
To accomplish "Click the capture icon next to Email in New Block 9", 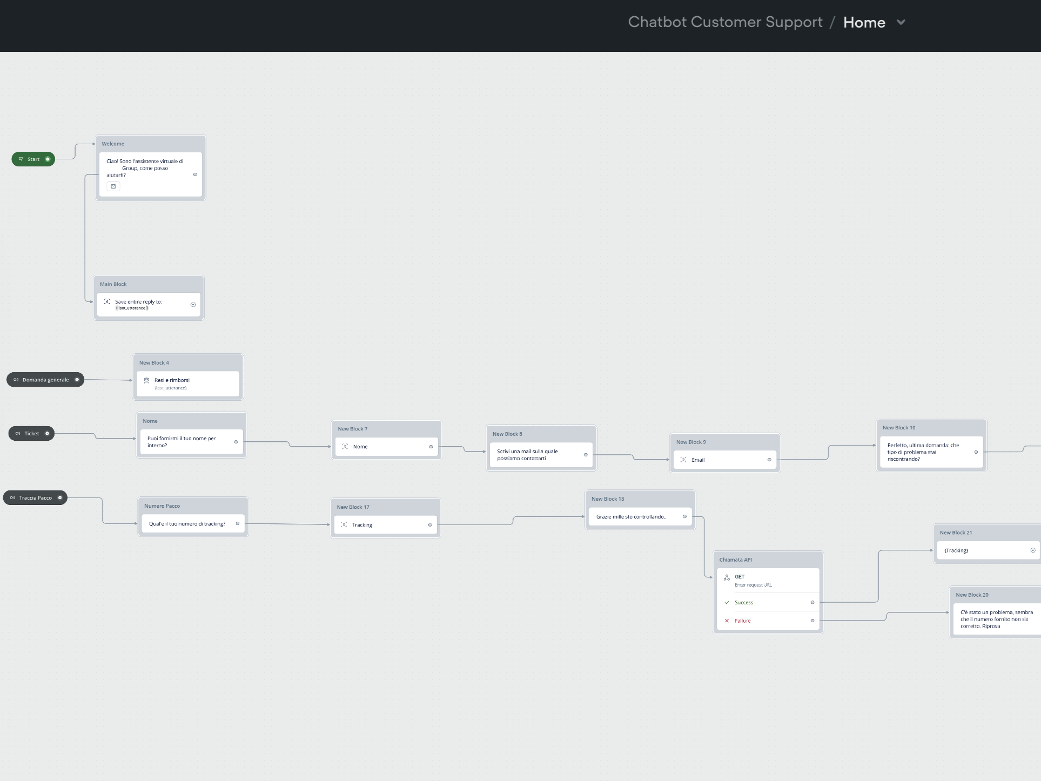I will pyautogui.click(x=683, y=460).
